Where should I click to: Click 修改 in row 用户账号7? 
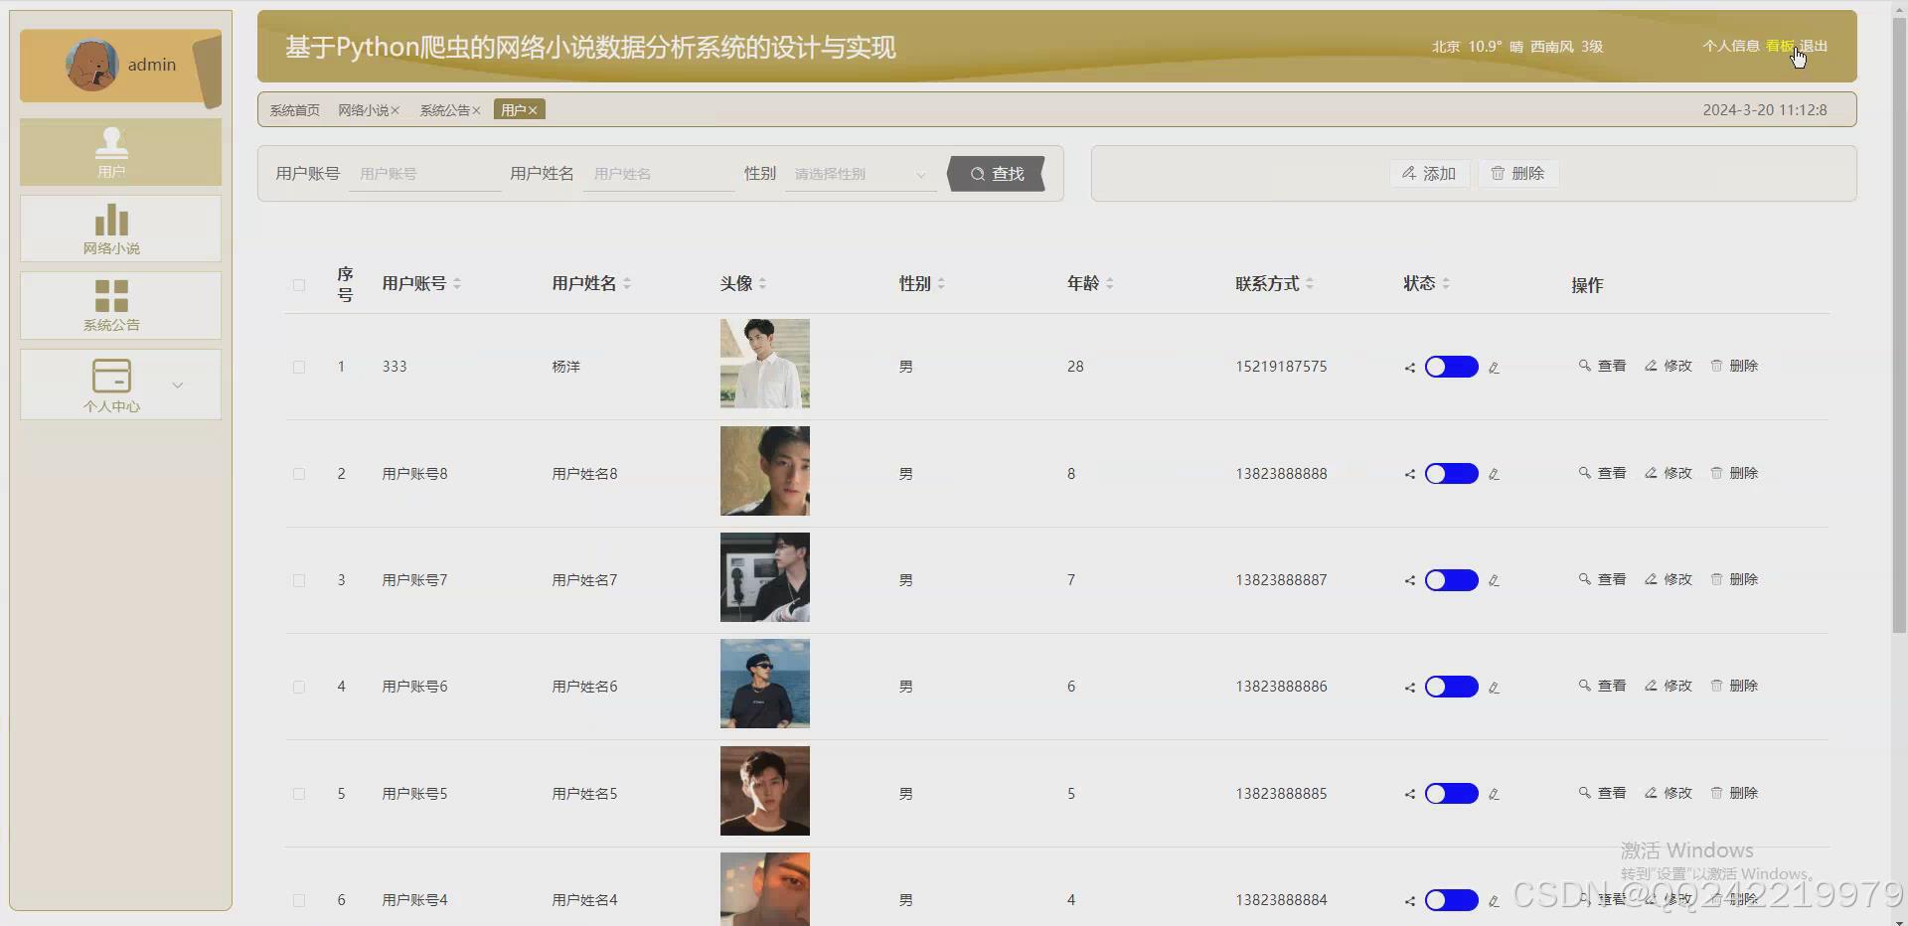[x=1669, y=579]
